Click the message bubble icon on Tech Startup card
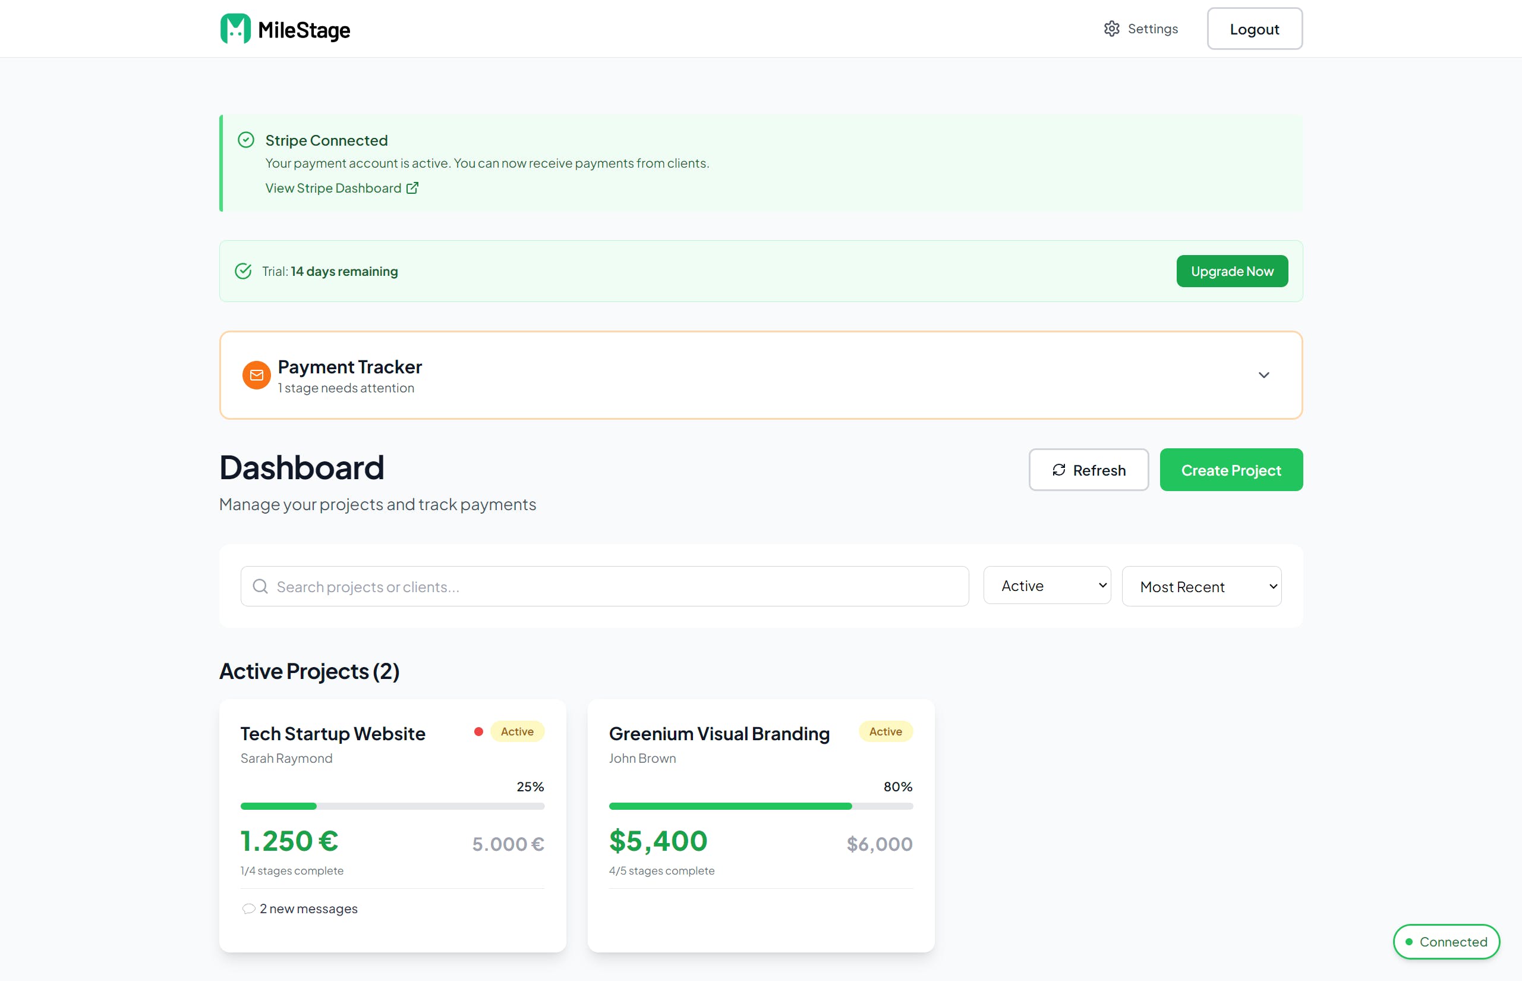The width and height of the screenshot is (1522, 981). pyautogui.click(x=249, y=909)
